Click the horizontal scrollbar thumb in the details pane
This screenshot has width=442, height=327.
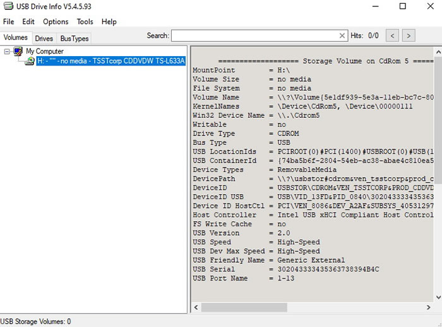coord(245,307)
